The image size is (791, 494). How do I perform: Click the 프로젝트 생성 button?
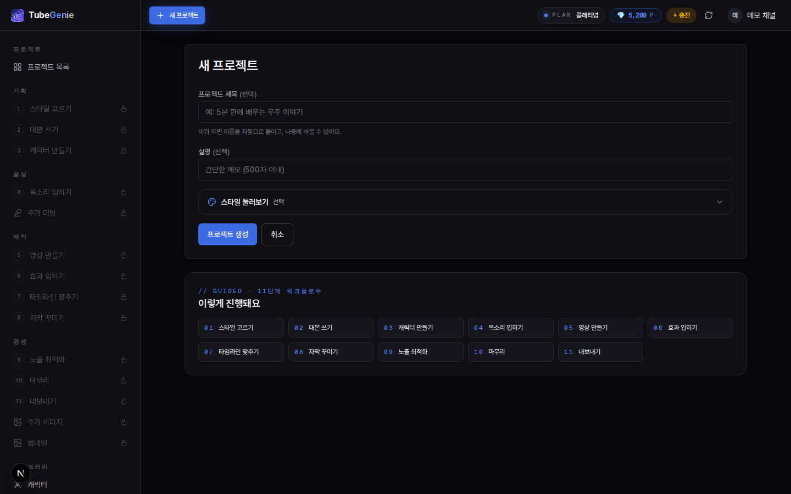coord(227,234)
